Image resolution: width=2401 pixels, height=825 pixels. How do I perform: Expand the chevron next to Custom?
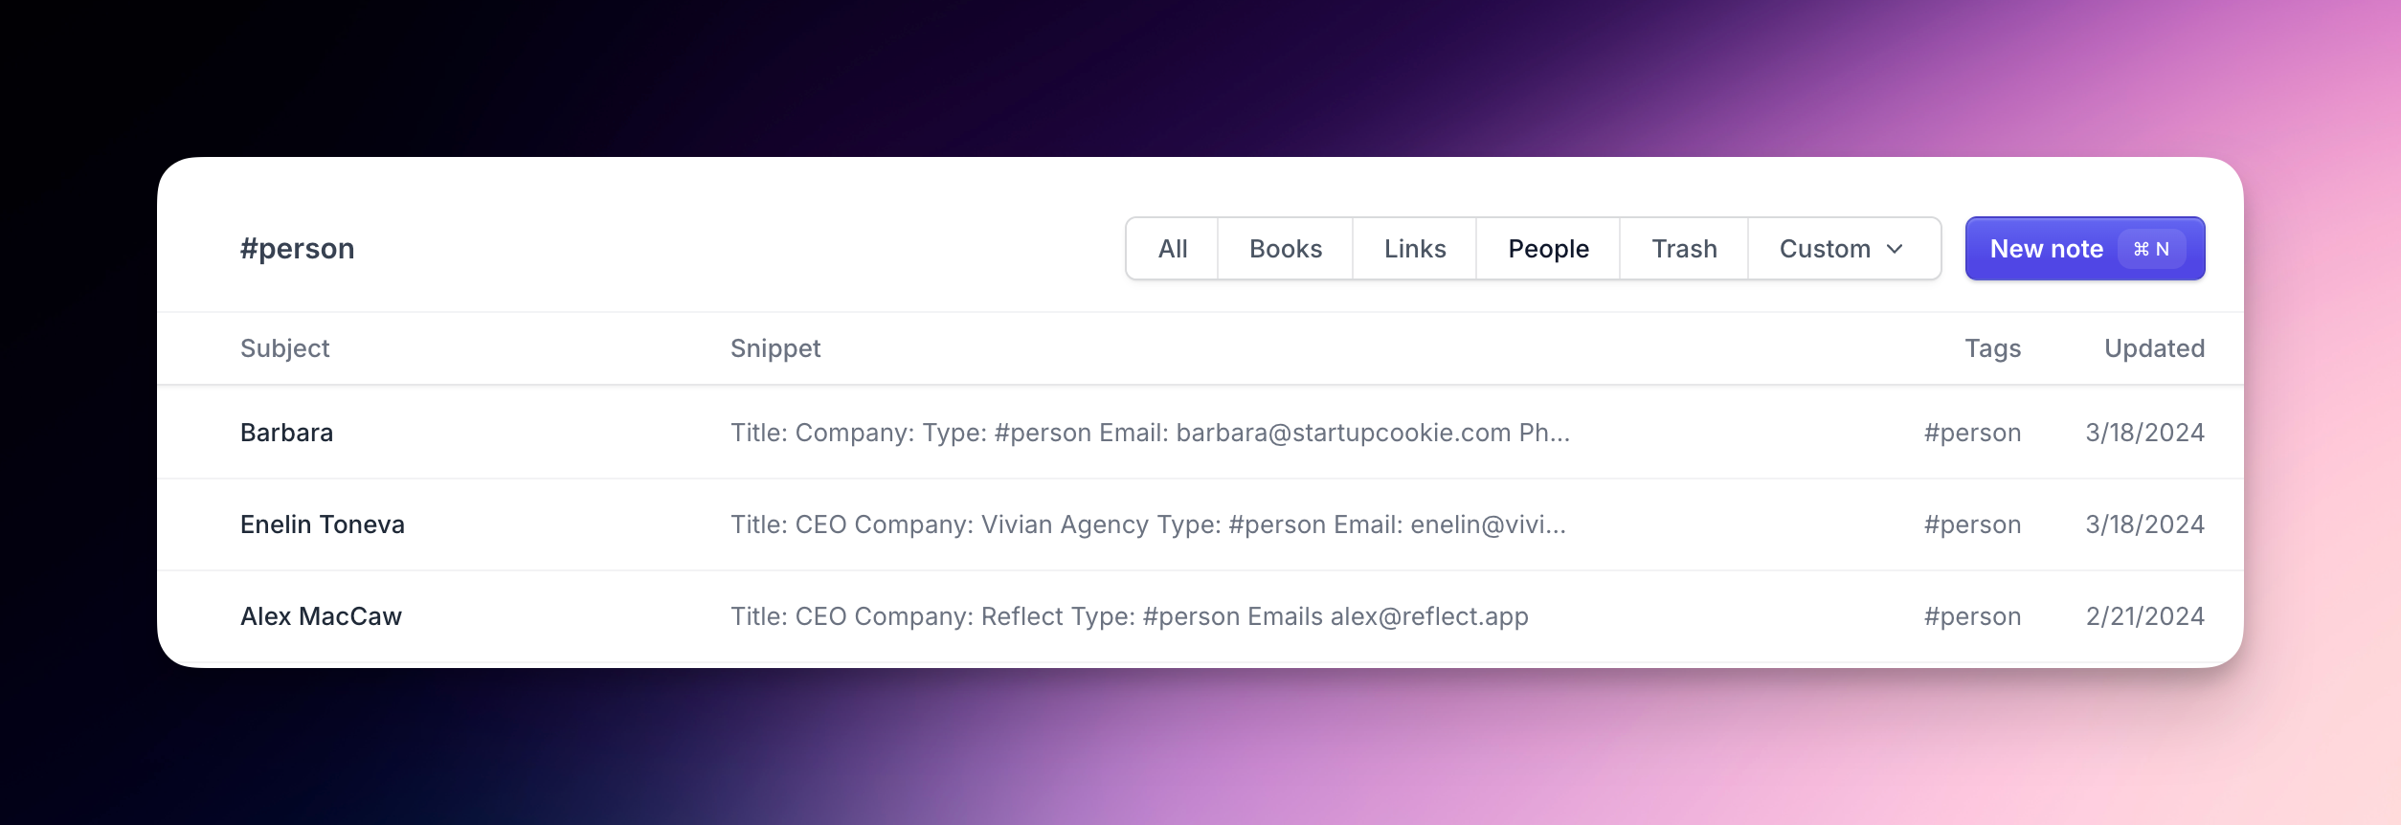(x=1893, y=250)
